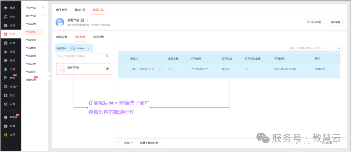The width and height of the screenshot is (352, 152).
Task: Click the 批量下载报名表 button
Action: tap(149, 143)
